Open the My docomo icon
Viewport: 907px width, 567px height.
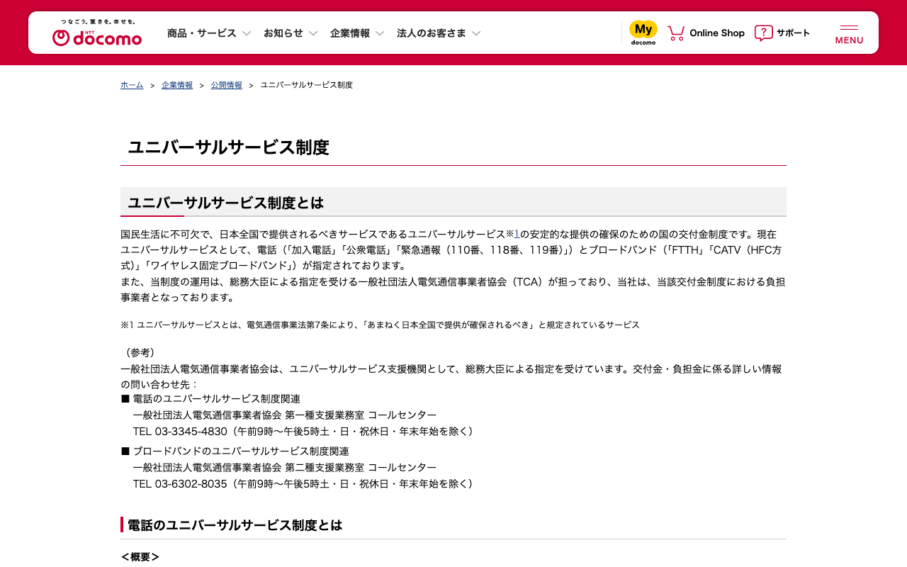tap(643, 33)
